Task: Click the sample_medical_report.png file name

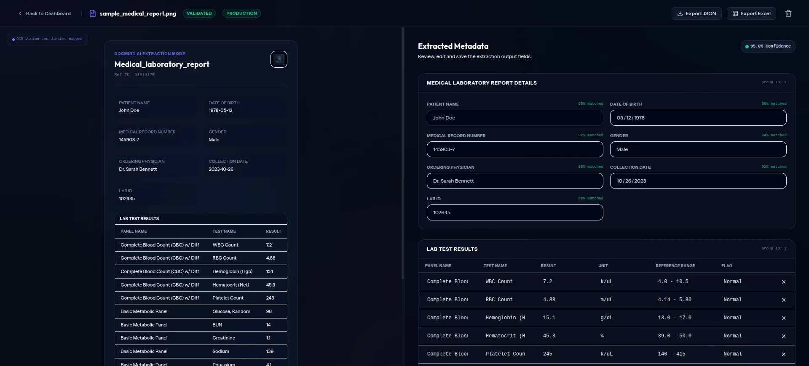Action: tap(138, 13)
